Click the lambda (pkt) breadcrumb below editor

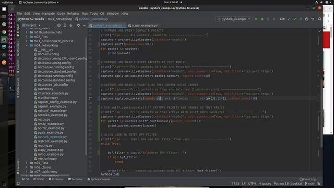tap(110, 174)
